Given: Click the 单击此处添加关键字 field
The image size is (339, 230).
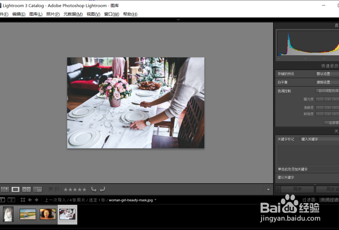Looking at the screenshot, I should 308,169.
